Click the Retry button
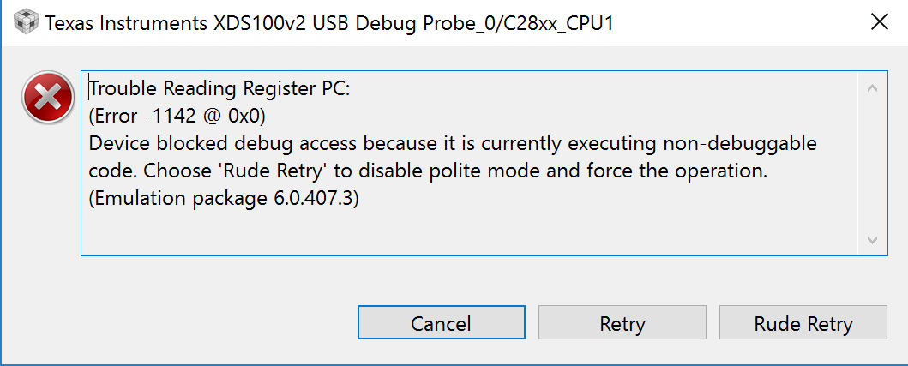The image size is (908, 366). [622, 323]
